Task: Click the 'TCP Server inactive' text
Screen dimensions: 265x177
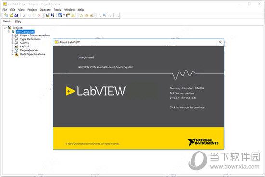Action: 182,93
